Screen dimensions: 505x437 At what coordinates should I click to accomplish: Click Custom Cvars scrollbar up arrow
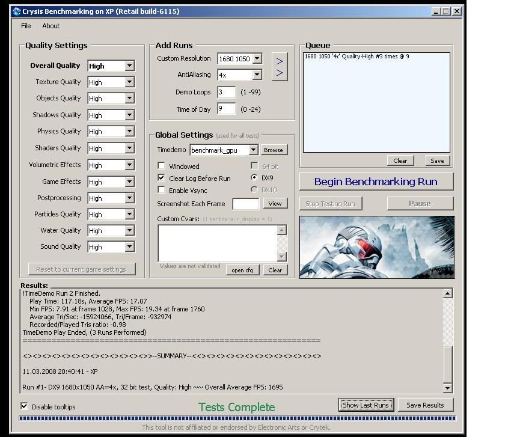click(282, 230)
